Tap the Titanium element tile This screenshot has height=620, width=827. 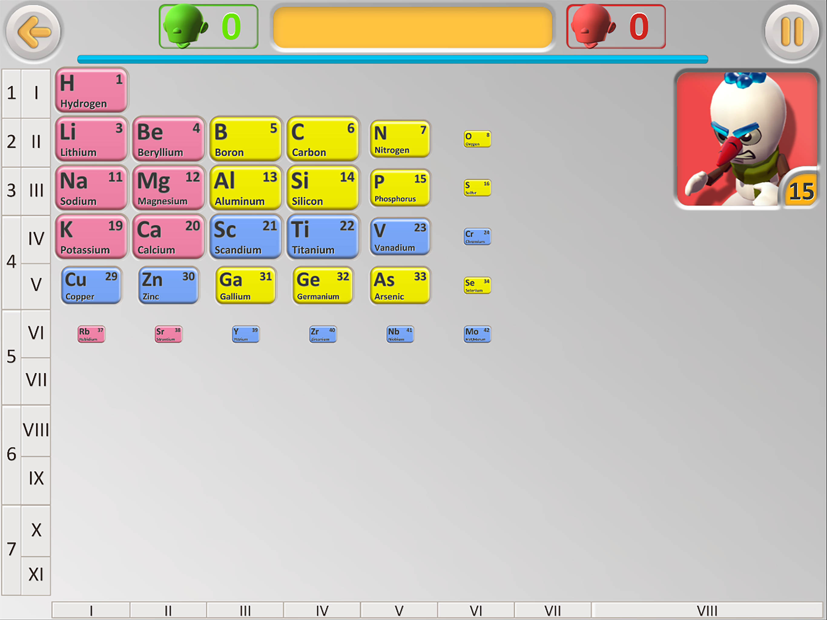(x=323, y=237)
